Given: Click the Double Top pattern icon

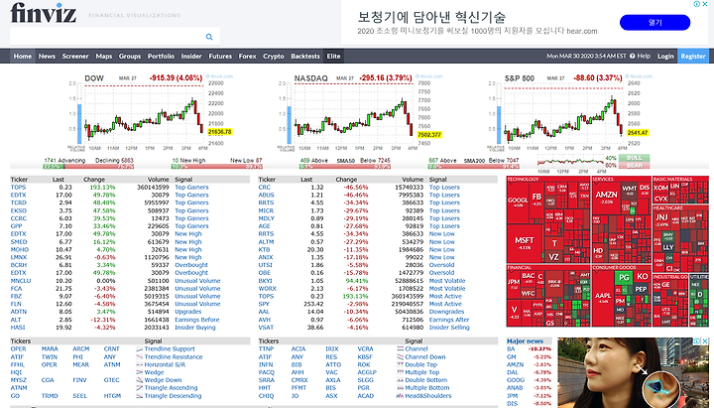Looking at the screenshot, I should click(x=401, y=364).
